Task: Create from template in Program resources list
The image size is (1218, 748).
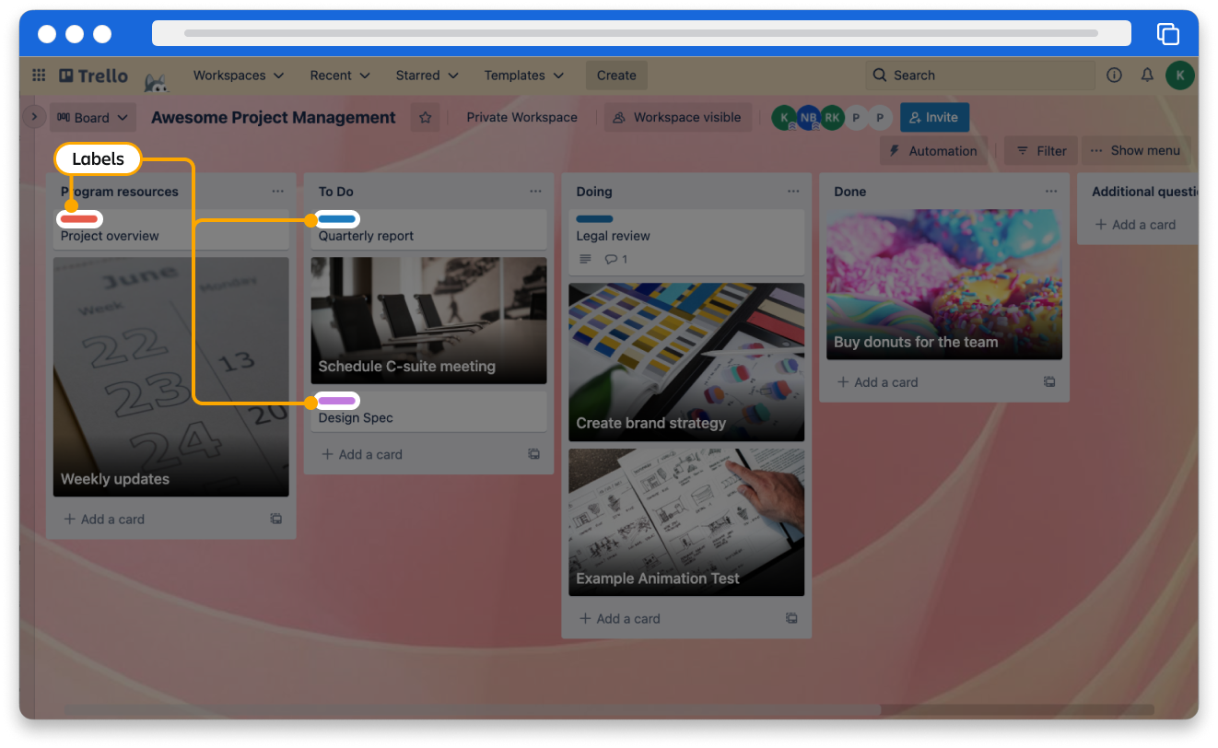Action: [x=276, y=520]
